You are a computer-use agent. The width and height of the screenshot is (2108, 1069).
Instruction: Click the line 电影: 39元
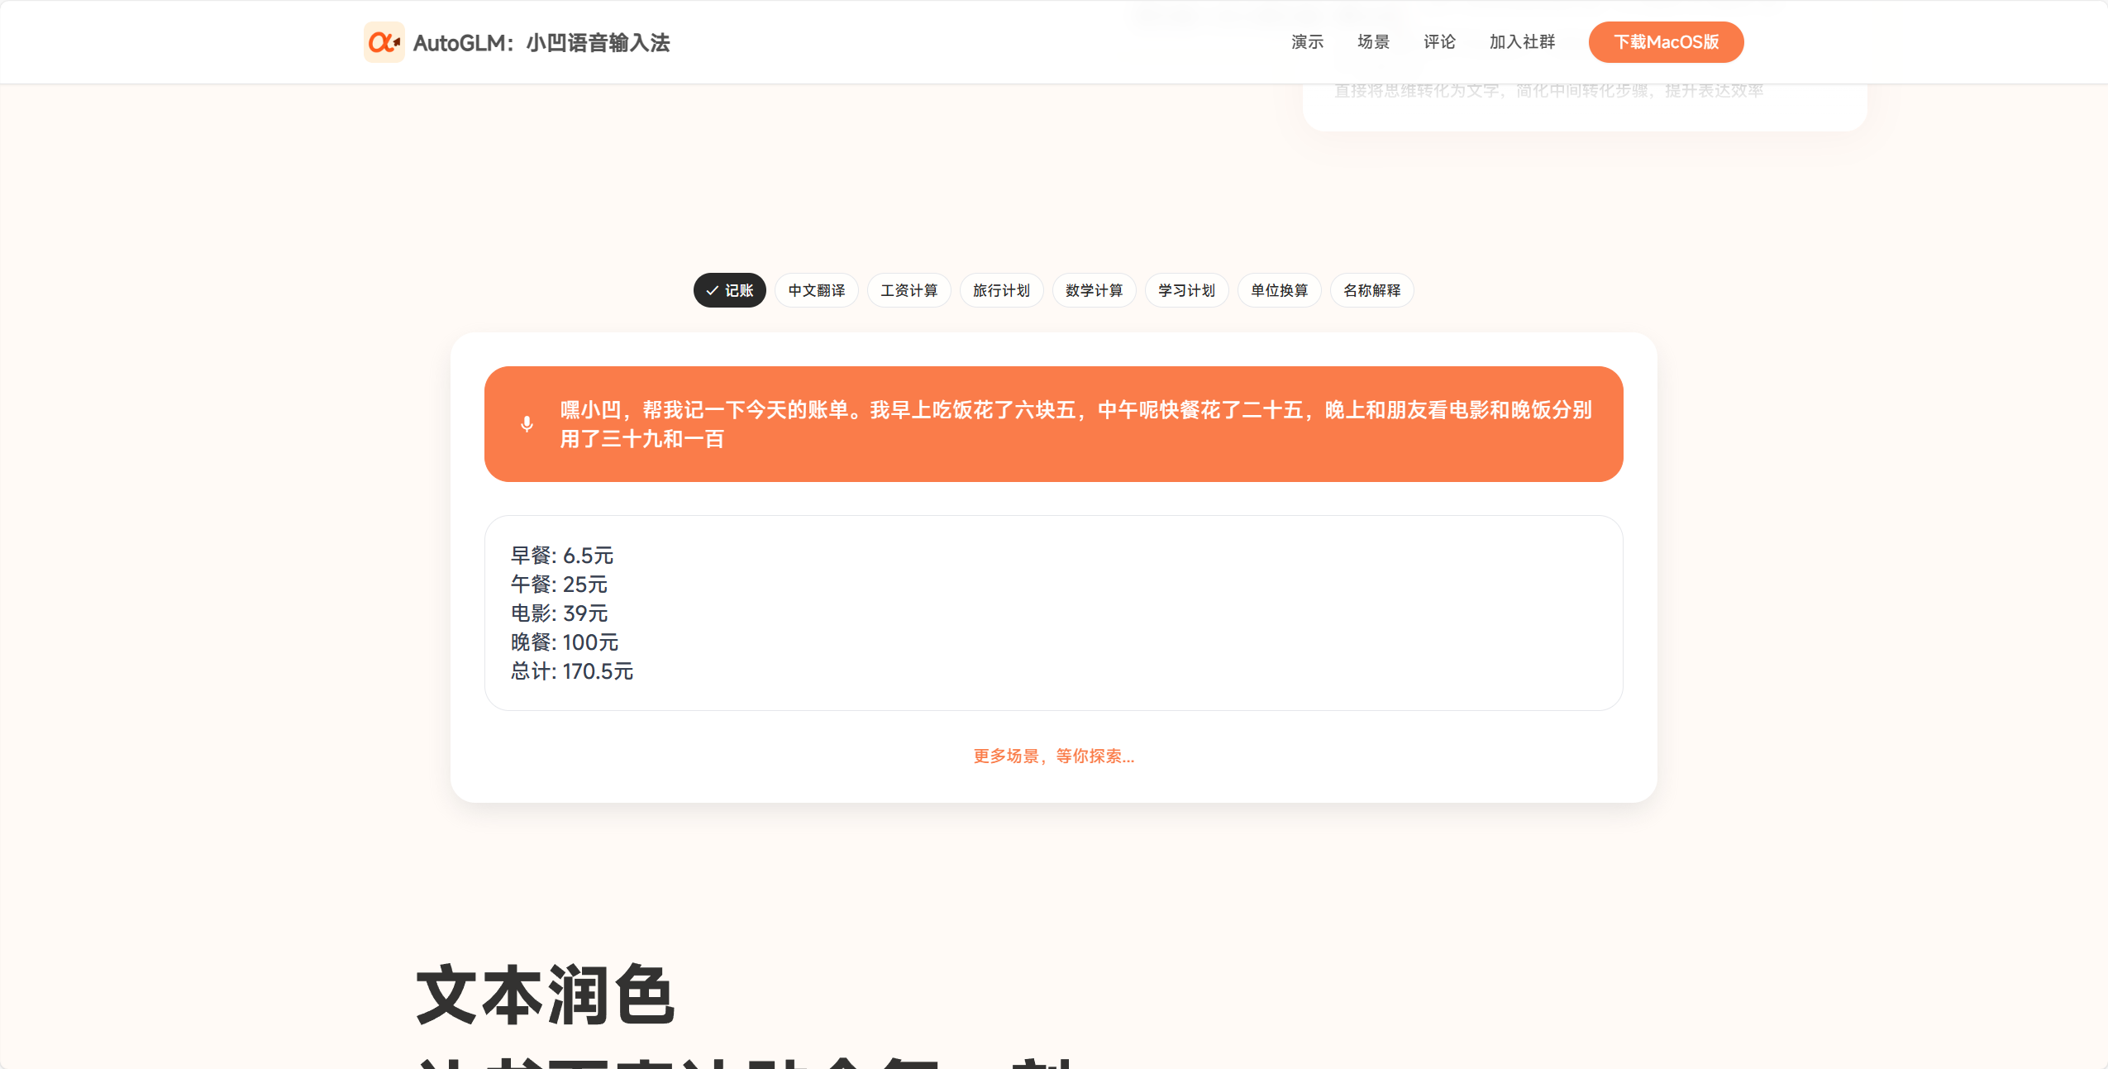pos(559,613)
